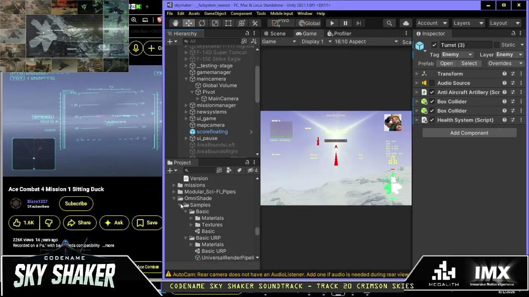The width and height of the screenshot is (529, 297).
Task: Open the Hierarchy panel options menu
Action: click(x=254, y=34)
